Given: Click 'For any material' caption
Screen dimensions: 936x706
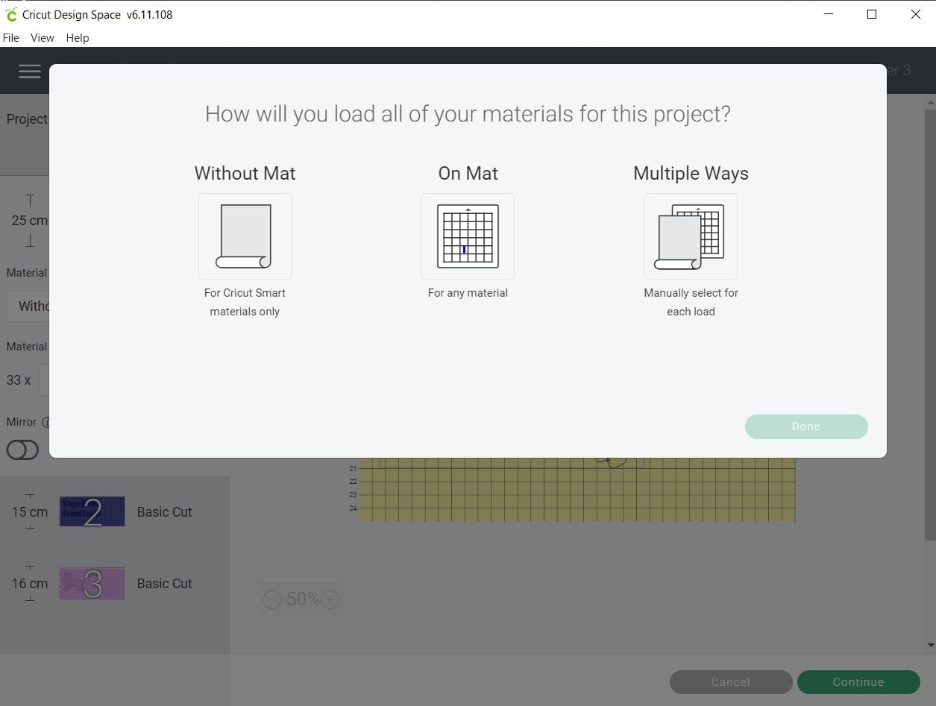Looking at the screenshot, I should point(468,293).
